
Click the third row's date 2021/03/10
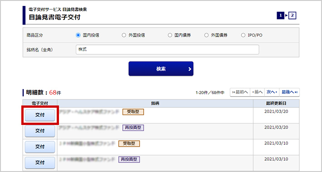[x=276, y=143]
